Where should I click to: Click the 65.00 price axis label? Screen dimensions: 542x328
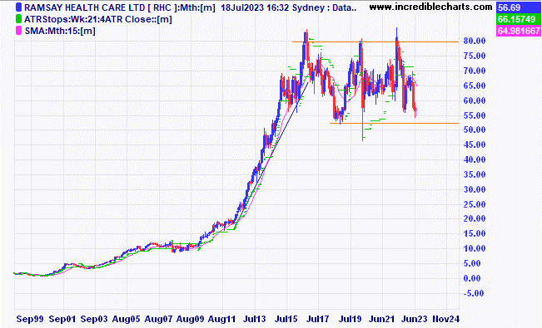475,86
